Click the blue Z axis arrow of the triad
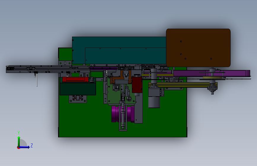 coord(25,147)
